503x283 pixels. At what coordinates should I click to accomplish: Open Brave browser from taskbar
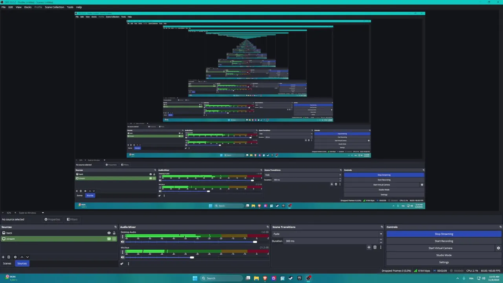point(265,278)
